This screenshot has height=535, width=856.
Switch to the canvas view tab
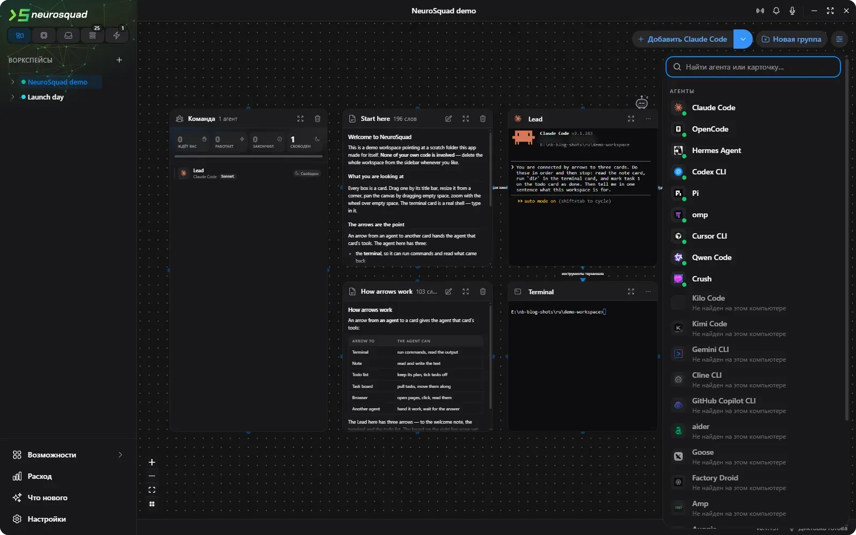coord(20,35)
